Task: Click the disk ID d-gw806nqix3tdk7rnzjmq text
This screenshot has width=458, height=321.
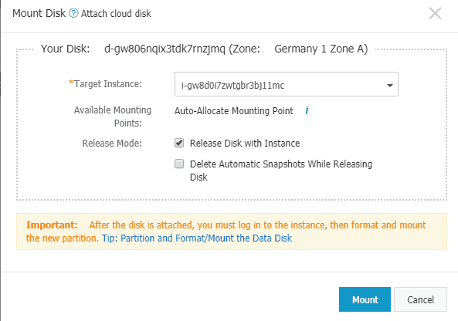Action: (165, 49)
